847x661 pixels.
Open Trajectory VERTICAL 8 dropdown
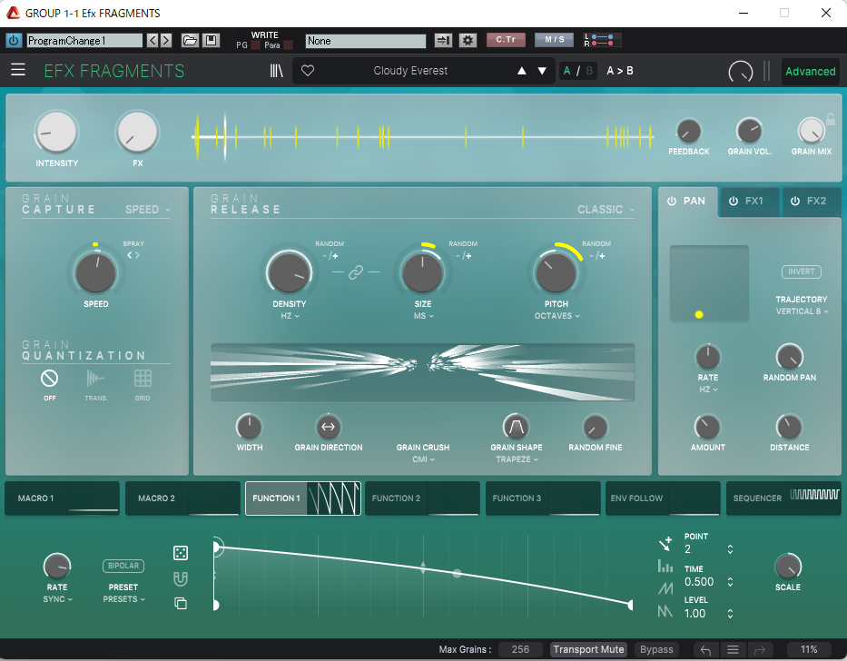[802, 311]
